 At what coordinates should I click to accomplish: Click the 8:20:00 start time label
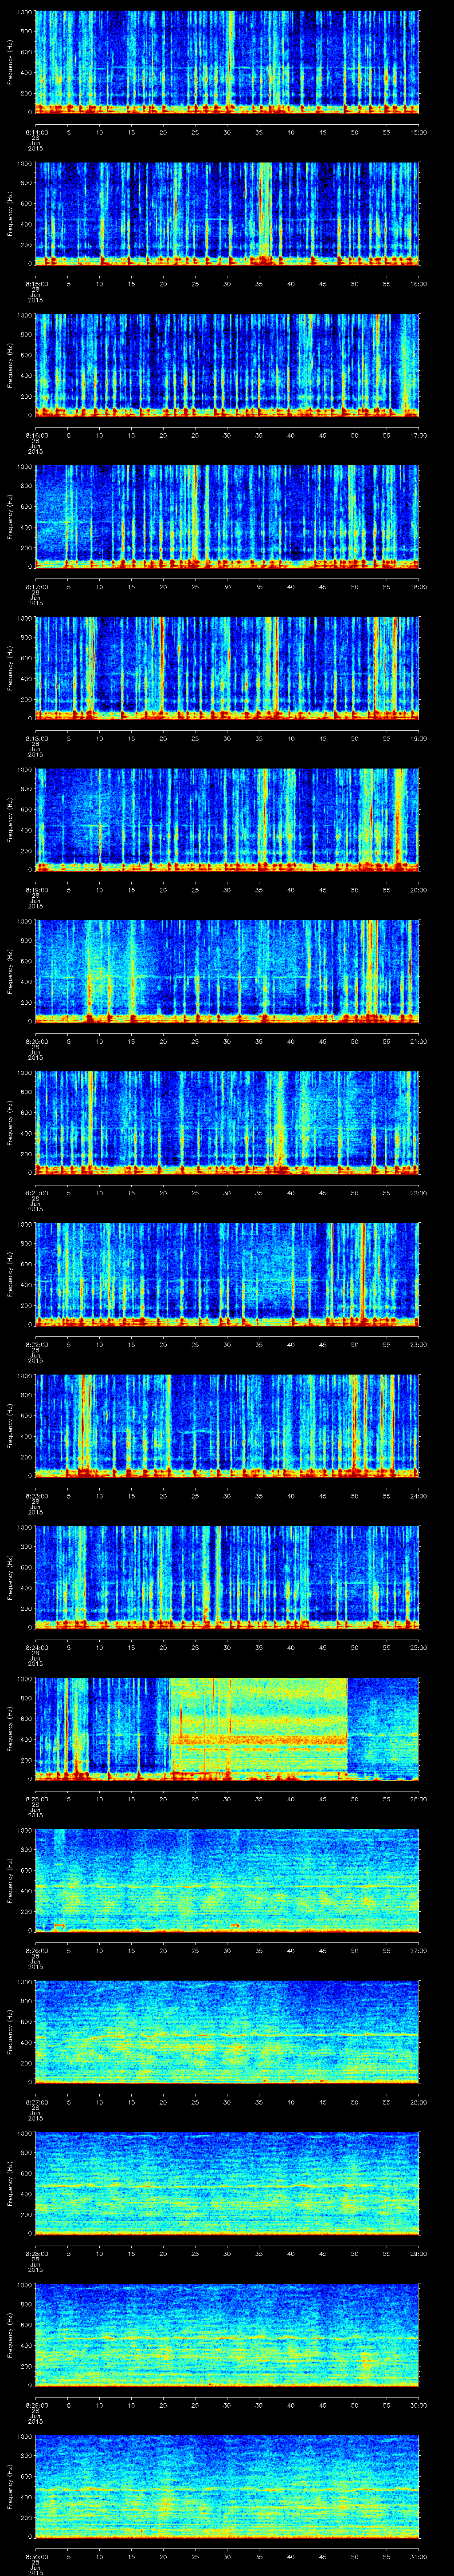click(36, 1041)
